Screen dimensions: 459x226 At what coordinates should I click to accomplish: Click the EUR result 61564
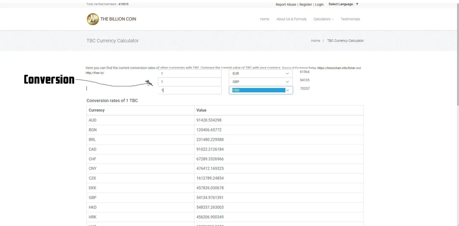[305, 72]
